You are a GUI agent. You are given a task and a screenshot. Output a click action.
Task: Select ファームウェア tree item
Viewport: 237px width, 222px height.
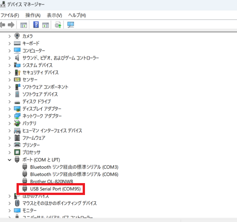(34, 138)
